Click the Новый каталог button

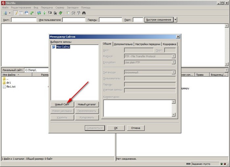[x=87, y=104]
